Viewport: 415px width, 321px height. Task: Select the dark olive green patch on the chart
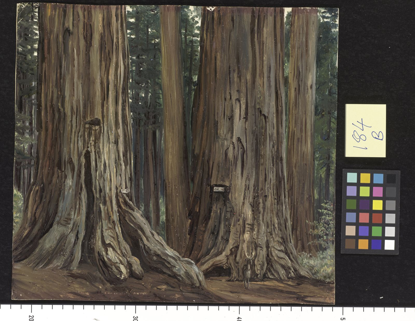coord(351,204)
